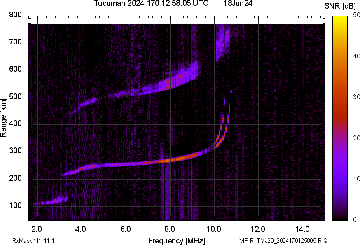
Task: Click the "VIPIR TMJ20_2024170125805.RIQ" file name
Action: click(x=283, y=240)
